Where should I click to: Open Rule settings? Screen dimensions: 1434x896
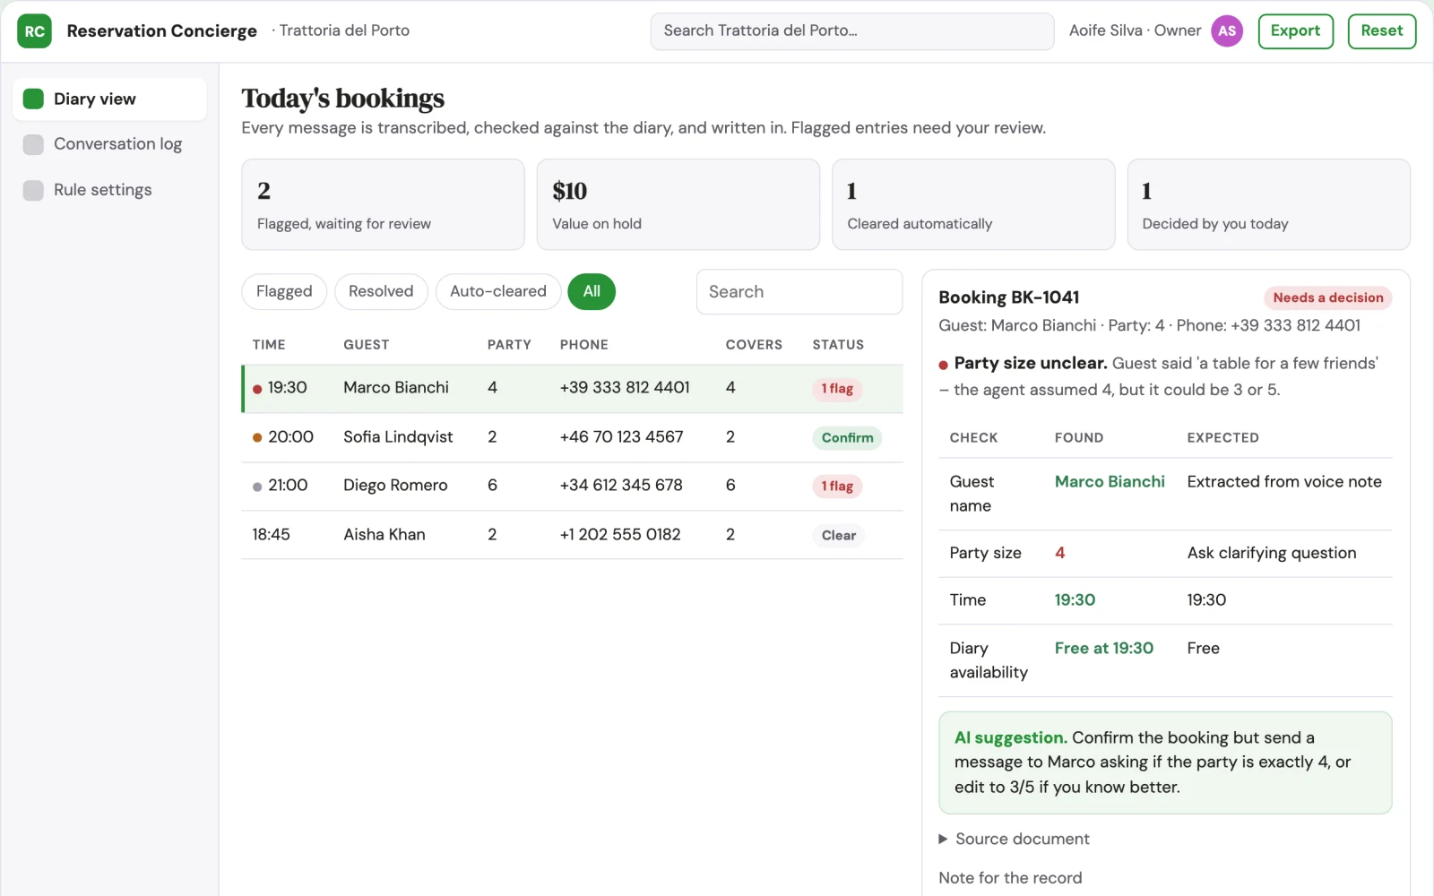coord(109,190)
